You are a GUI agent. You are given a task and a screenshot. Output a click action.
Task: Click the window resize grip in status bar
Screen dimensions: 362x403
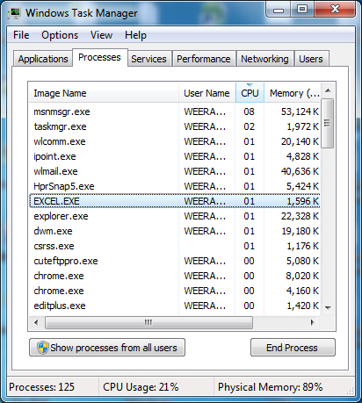click(350, 391)
